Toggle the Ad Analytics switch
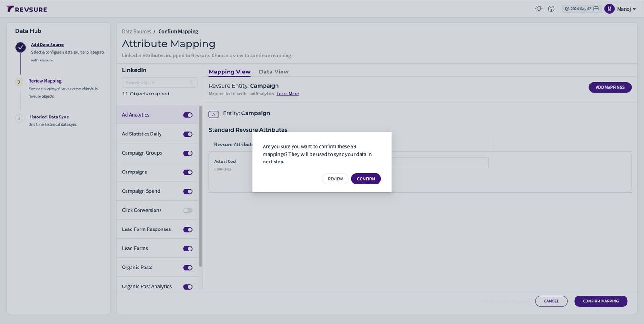 [x=188, y=115]
